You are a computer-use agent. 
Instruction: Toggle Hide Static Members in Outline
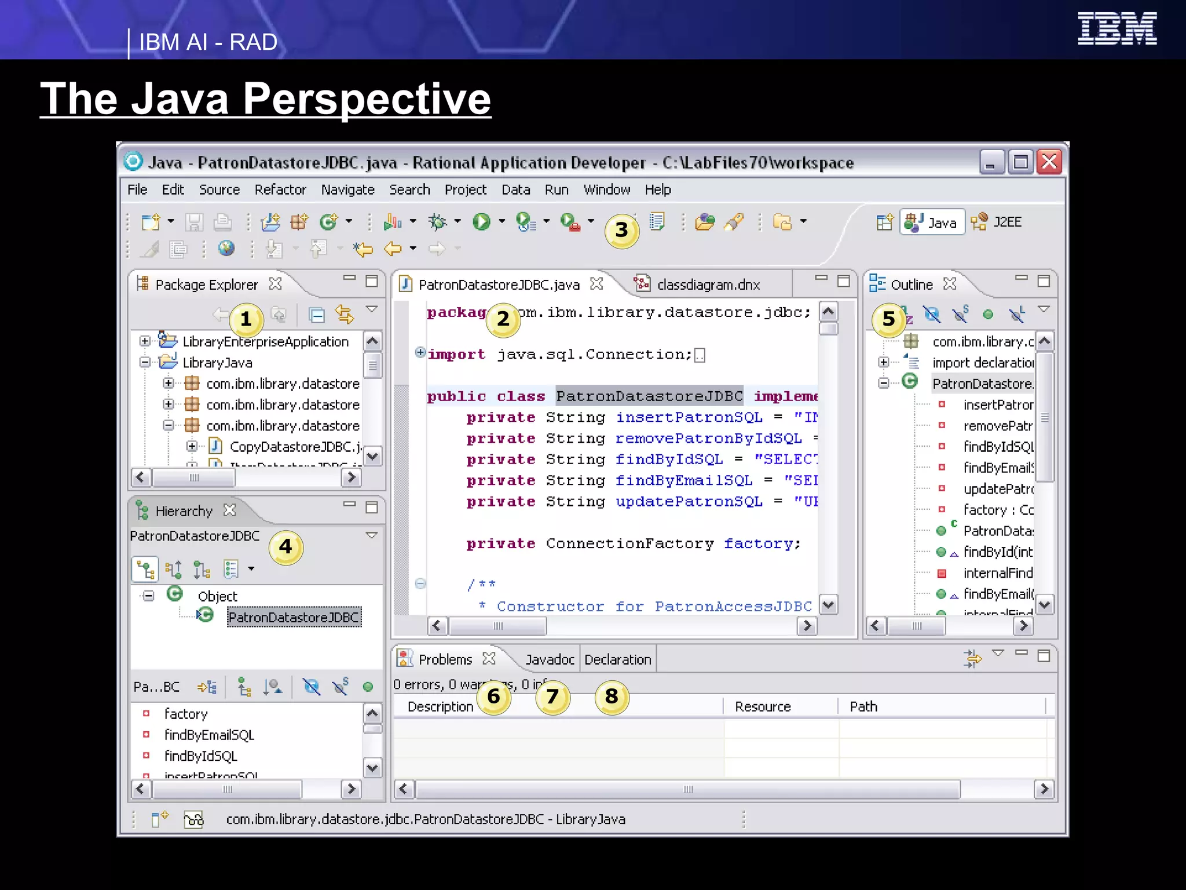tap(960, 314)
